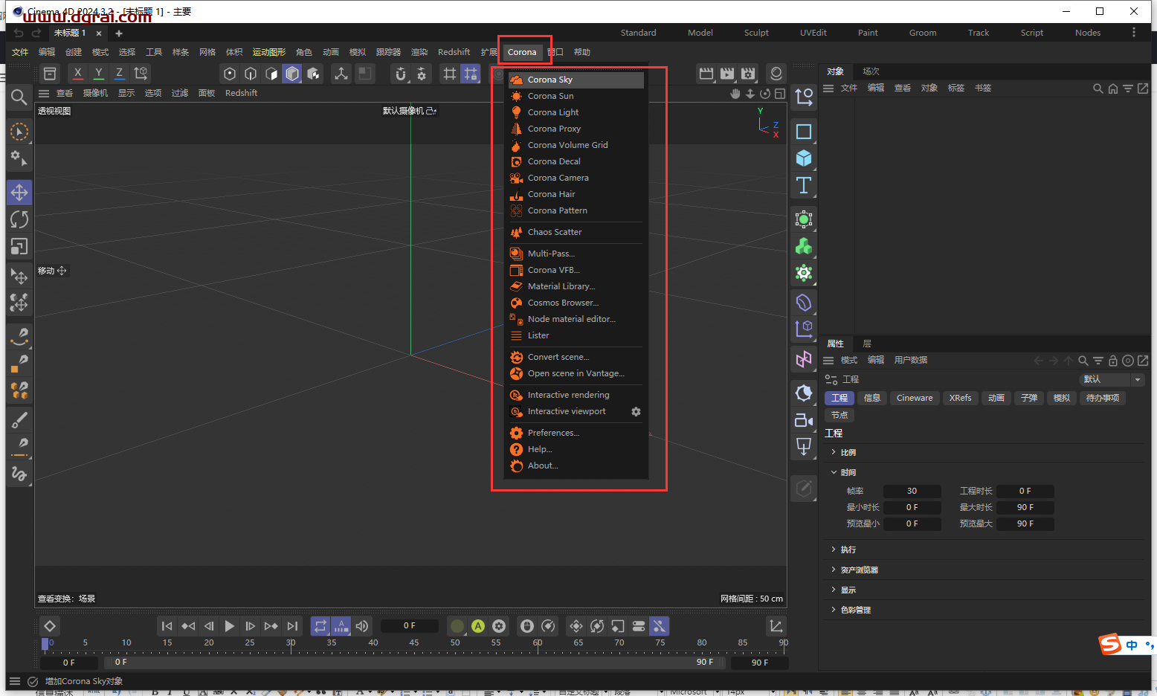Open Cosmos Browser from Corona menu

576,303
